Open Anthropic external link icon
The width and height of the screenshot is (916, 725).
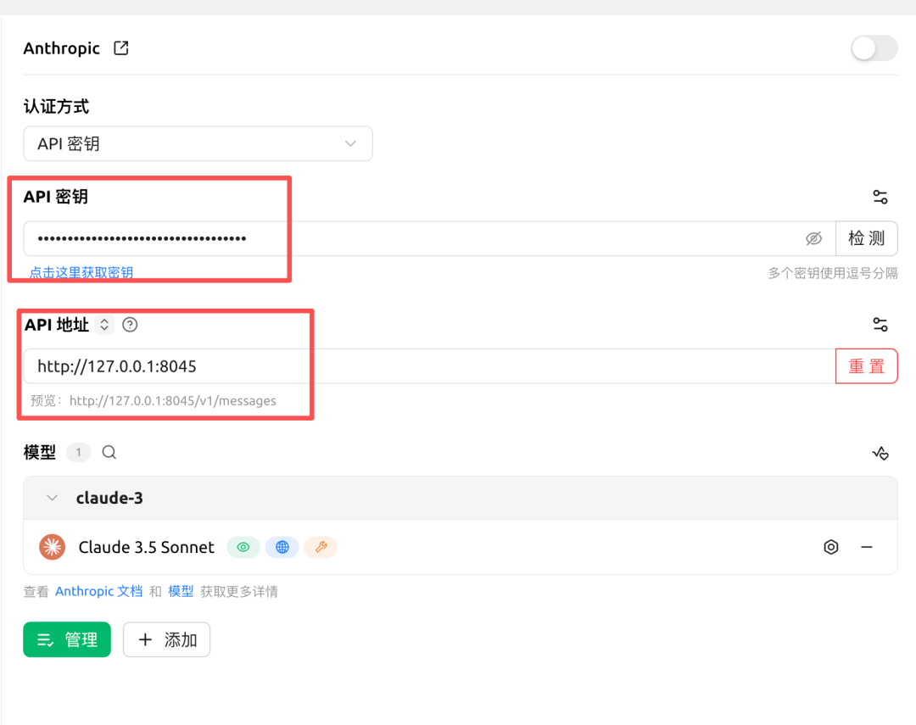[x=121, y=48]
